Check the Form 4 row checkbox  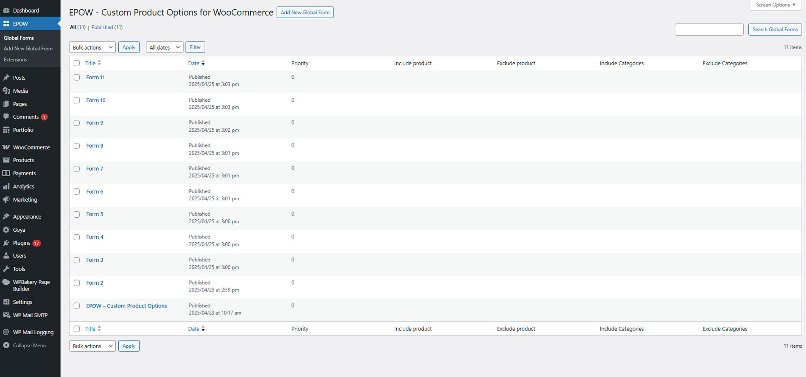coord(77,237)
